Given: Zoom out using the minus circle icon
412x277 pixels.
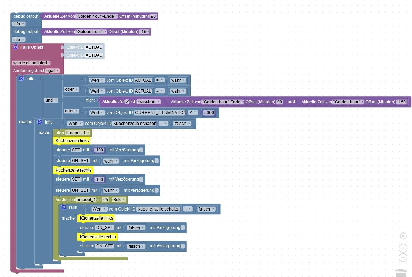Looking at the screenshot, I should tap(403, 258).
